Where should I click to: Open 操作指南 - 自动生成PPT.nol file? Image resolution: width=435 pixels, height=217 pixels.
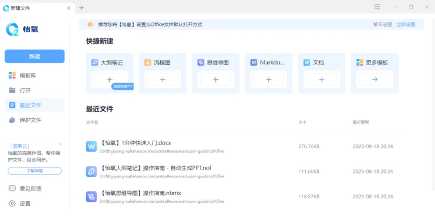(156, 168)
